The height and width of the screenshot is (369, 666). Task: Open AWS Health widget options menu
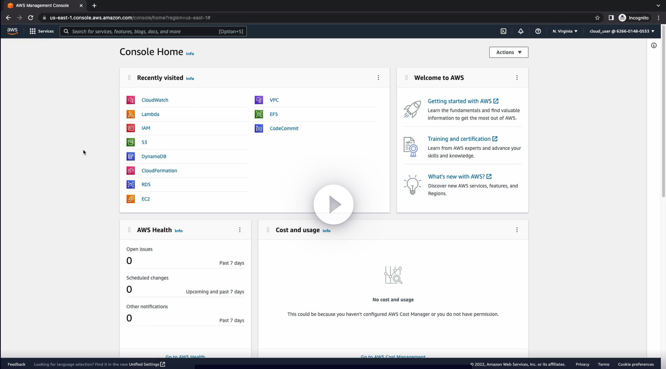pos(240,230)
